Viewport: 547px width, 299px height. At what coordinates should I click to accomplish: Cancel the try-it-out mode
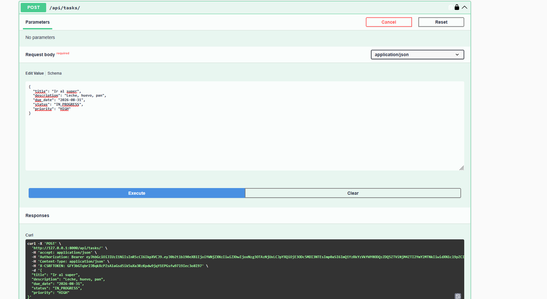(389, 22)
